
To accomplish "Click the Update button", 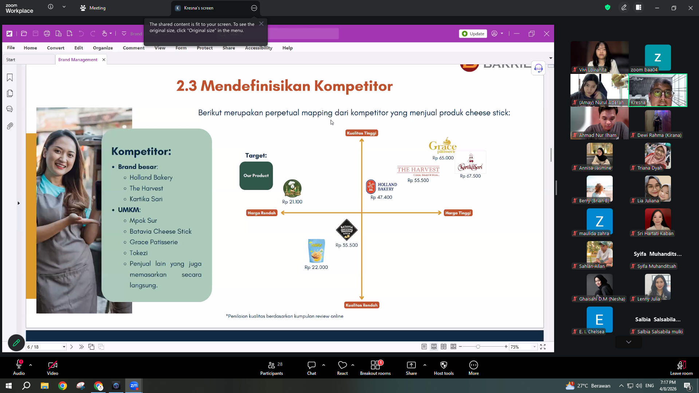I will coord(473,33).
